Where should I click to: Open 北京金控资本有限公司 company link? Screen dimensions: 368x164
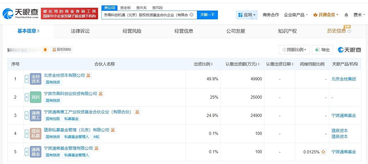[64, 75]
